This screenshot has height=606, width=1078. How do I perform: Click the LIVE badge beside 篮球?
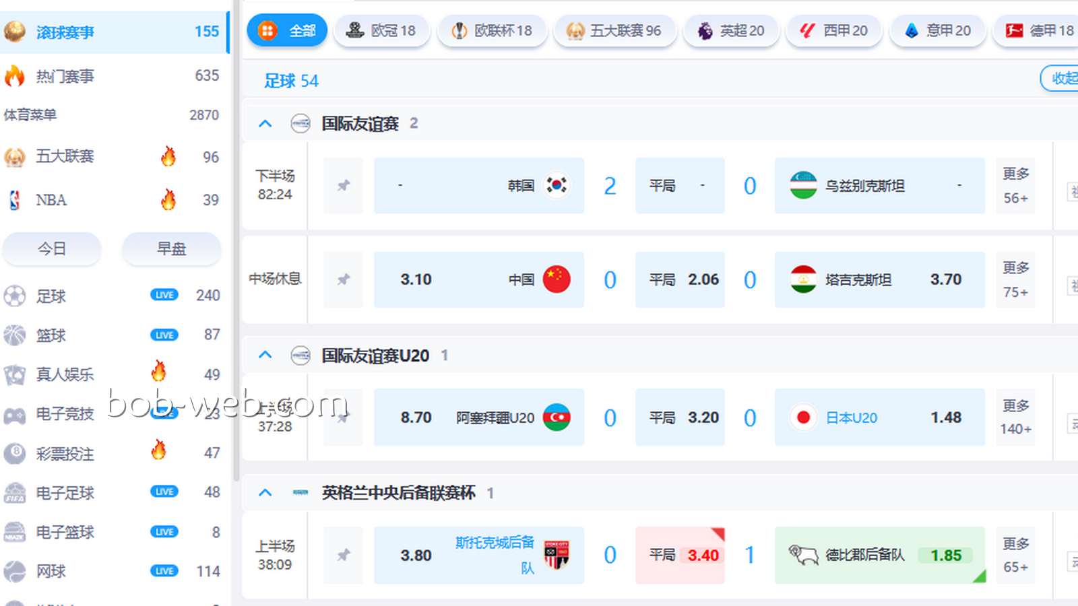164,335
